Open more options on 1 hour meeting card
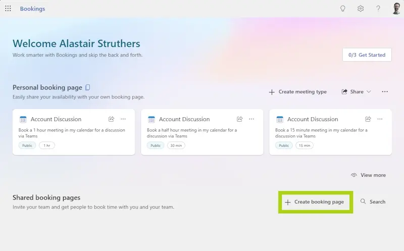This screenshot has width=404, height=251. pos(123,119)
